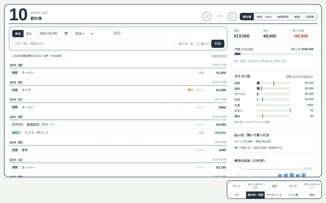Click the 通販 category budget bar
Image resolution: width=326 pixels, height=203 pixels.
pos(273,88)
